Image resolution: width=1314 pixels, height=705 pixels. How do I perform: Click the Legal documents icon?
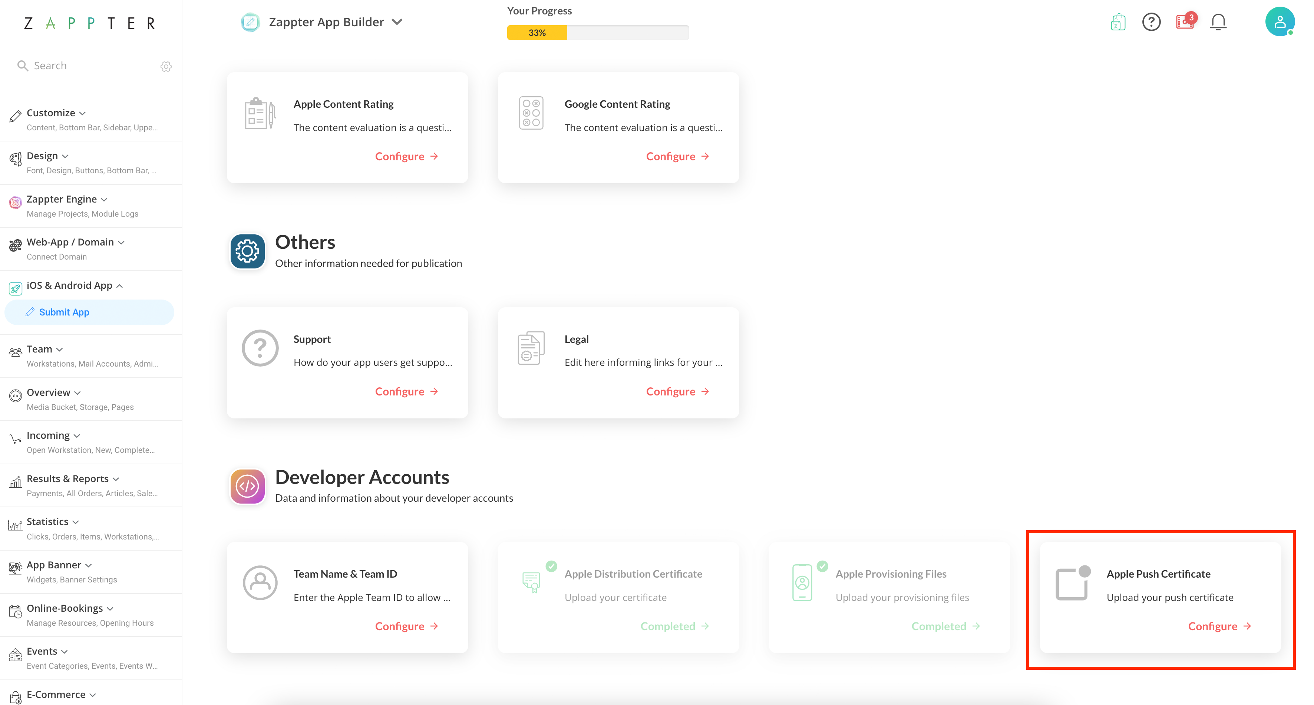531,348
